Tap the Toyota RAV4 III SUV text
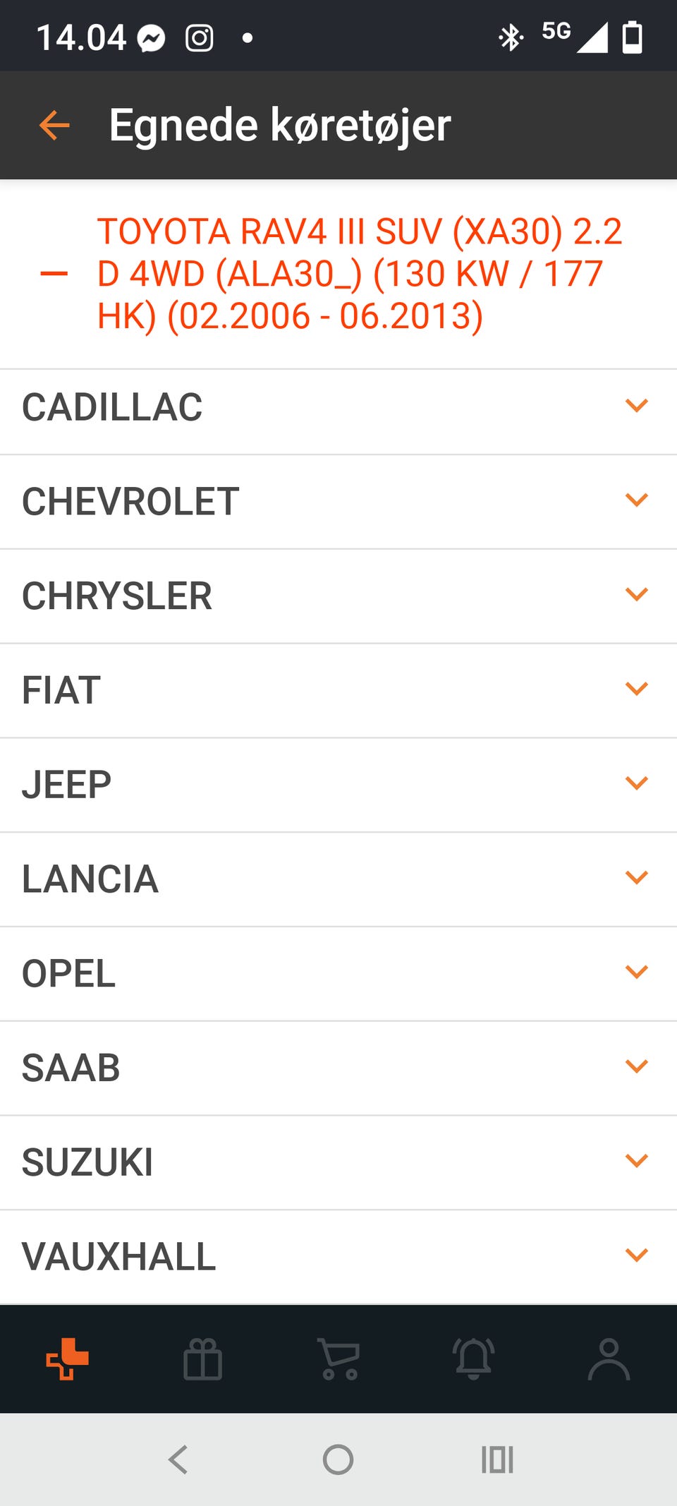The width and height of the screenshot is (677, 1506). [x=360, y=274]
